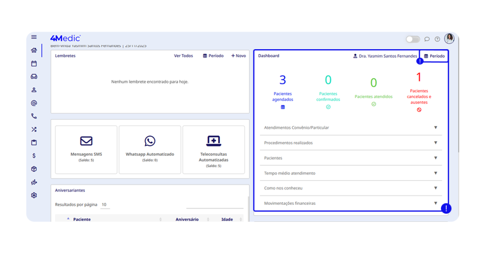Expand the Procedimentos realizados section
The height and width of the screenshot is (254, 485).
pyautogui.click(x=350, y=143)
